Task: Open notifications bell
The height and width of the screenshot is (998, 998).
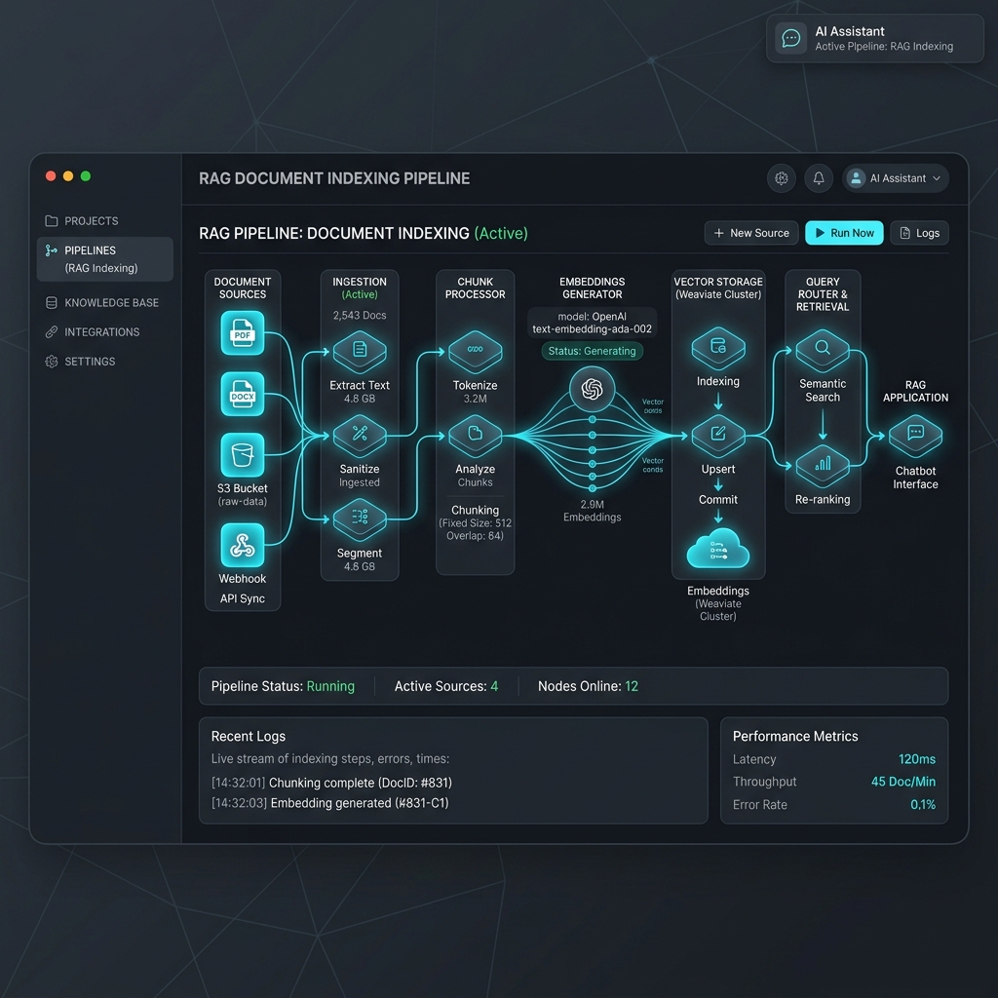Action: tap(819, 178)
